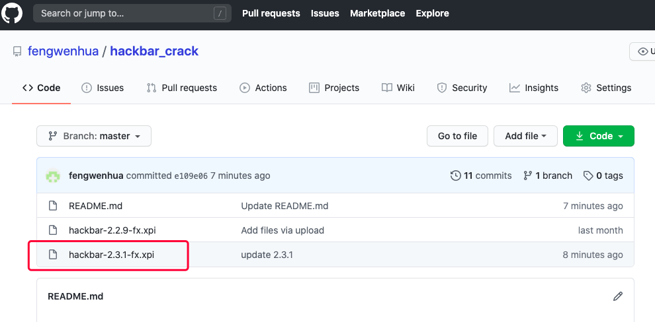
Task: Click the 7 minutes ago text in commit bar
Action: pos(240,176)
